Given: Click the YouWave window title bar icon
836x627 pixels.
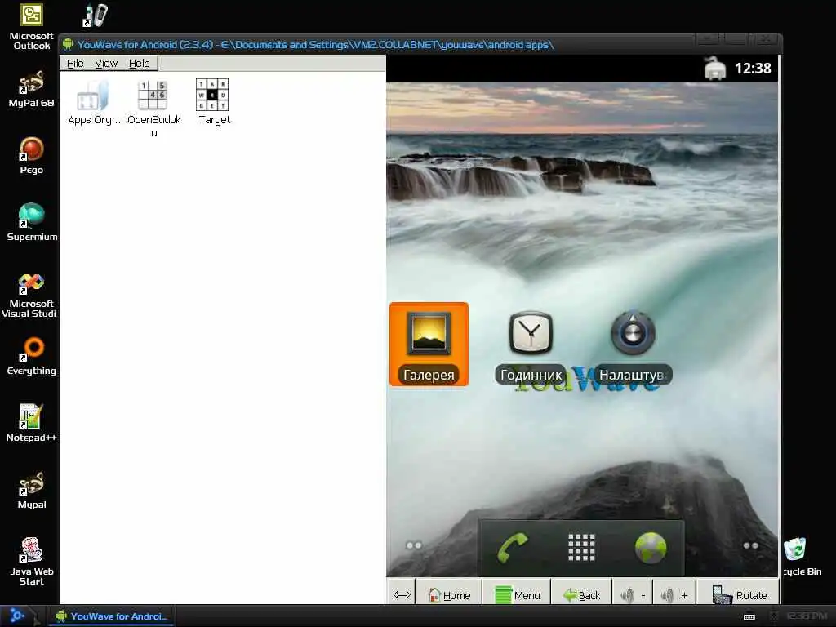Looking at the screenshot, I should click(x=68, y=44).
